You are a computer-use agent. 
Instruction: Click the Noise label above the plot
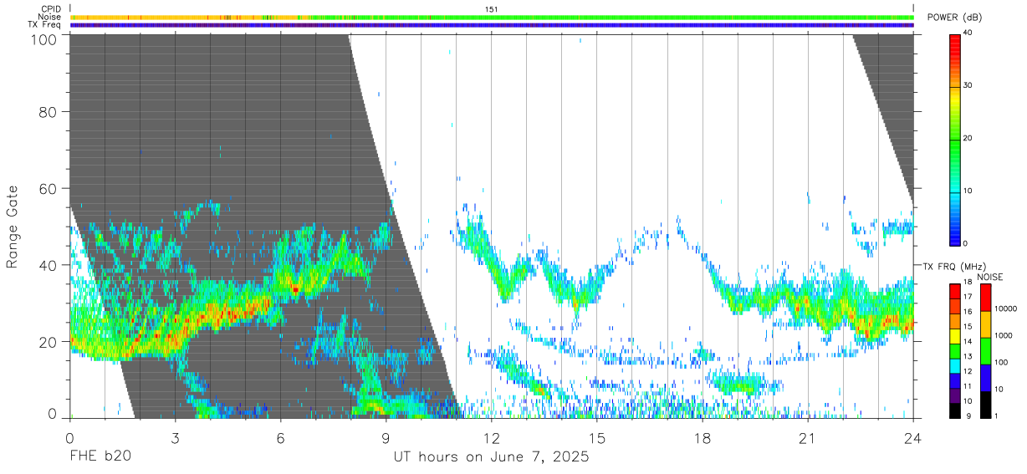[x=50, y=17]
